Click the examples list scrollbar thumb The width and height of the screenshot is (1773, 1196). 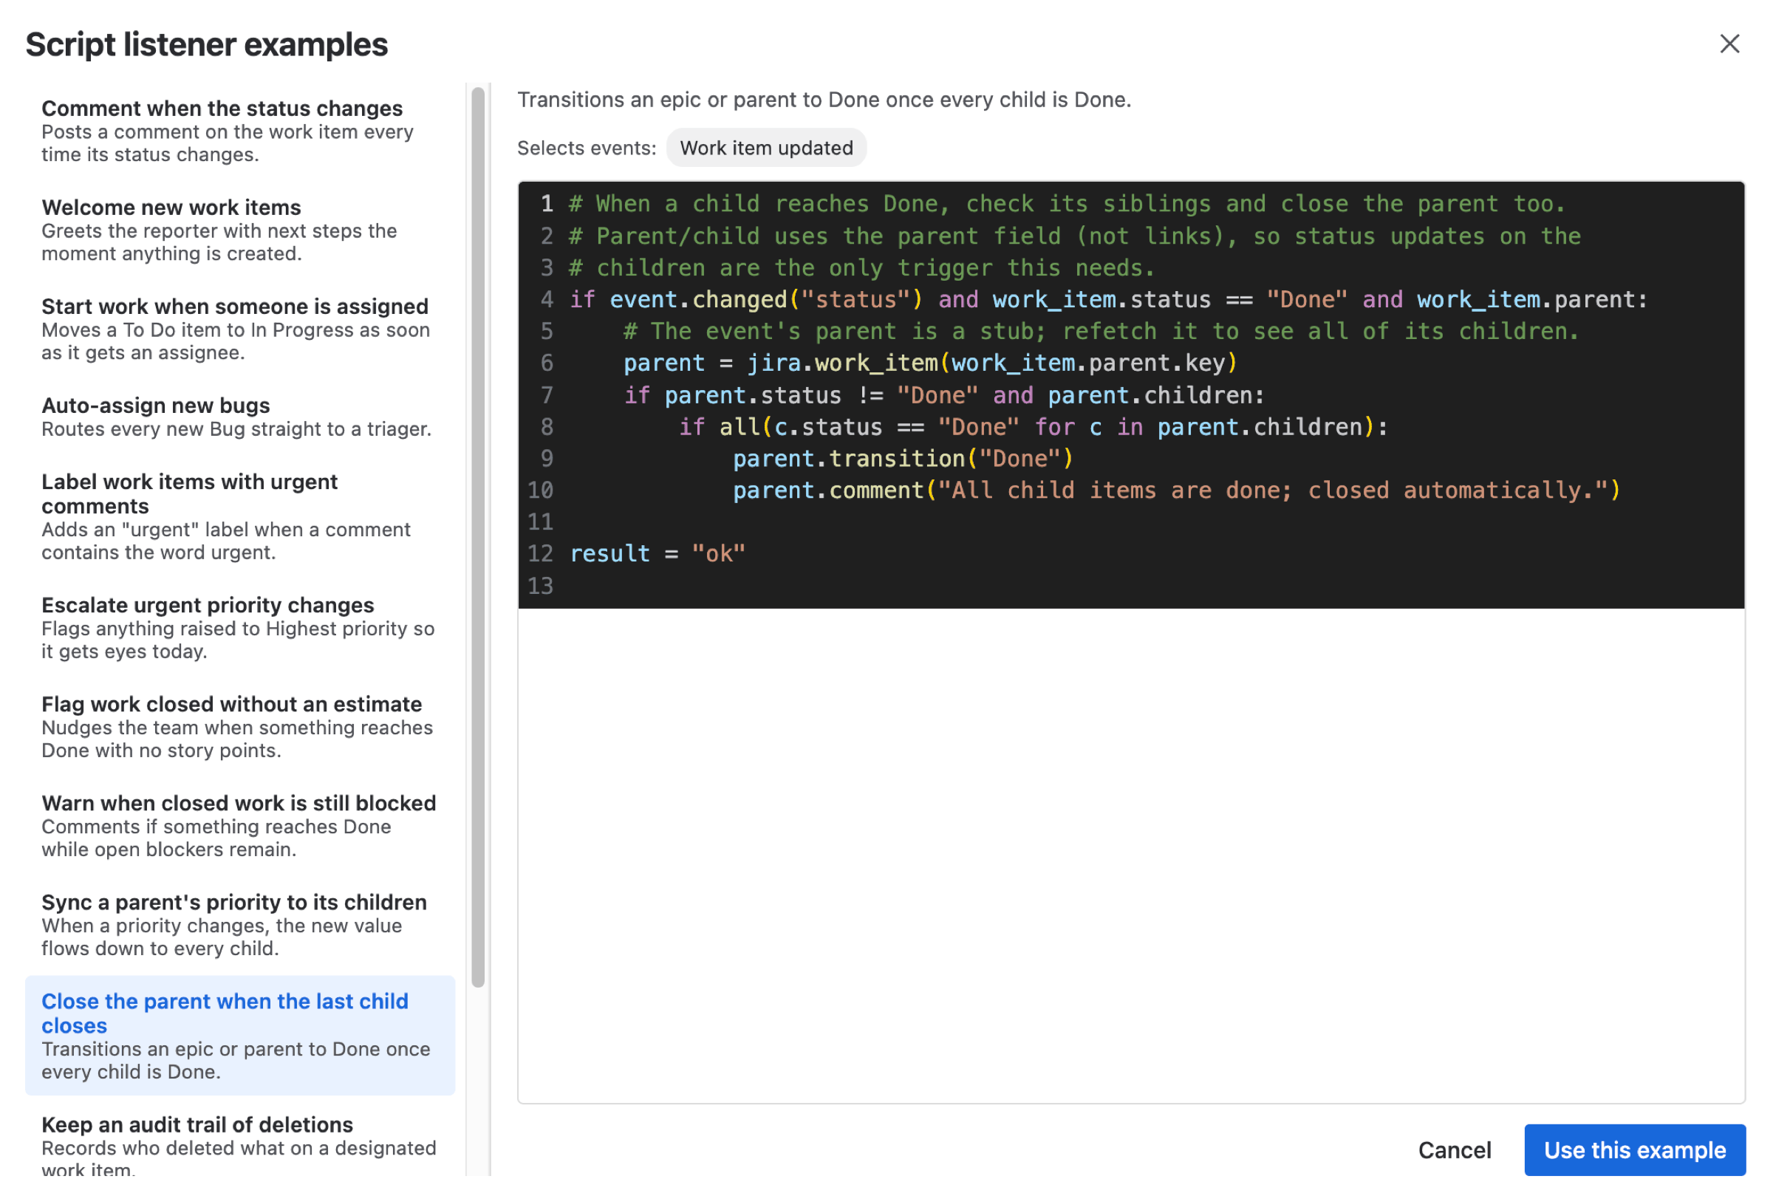(478, 538)
